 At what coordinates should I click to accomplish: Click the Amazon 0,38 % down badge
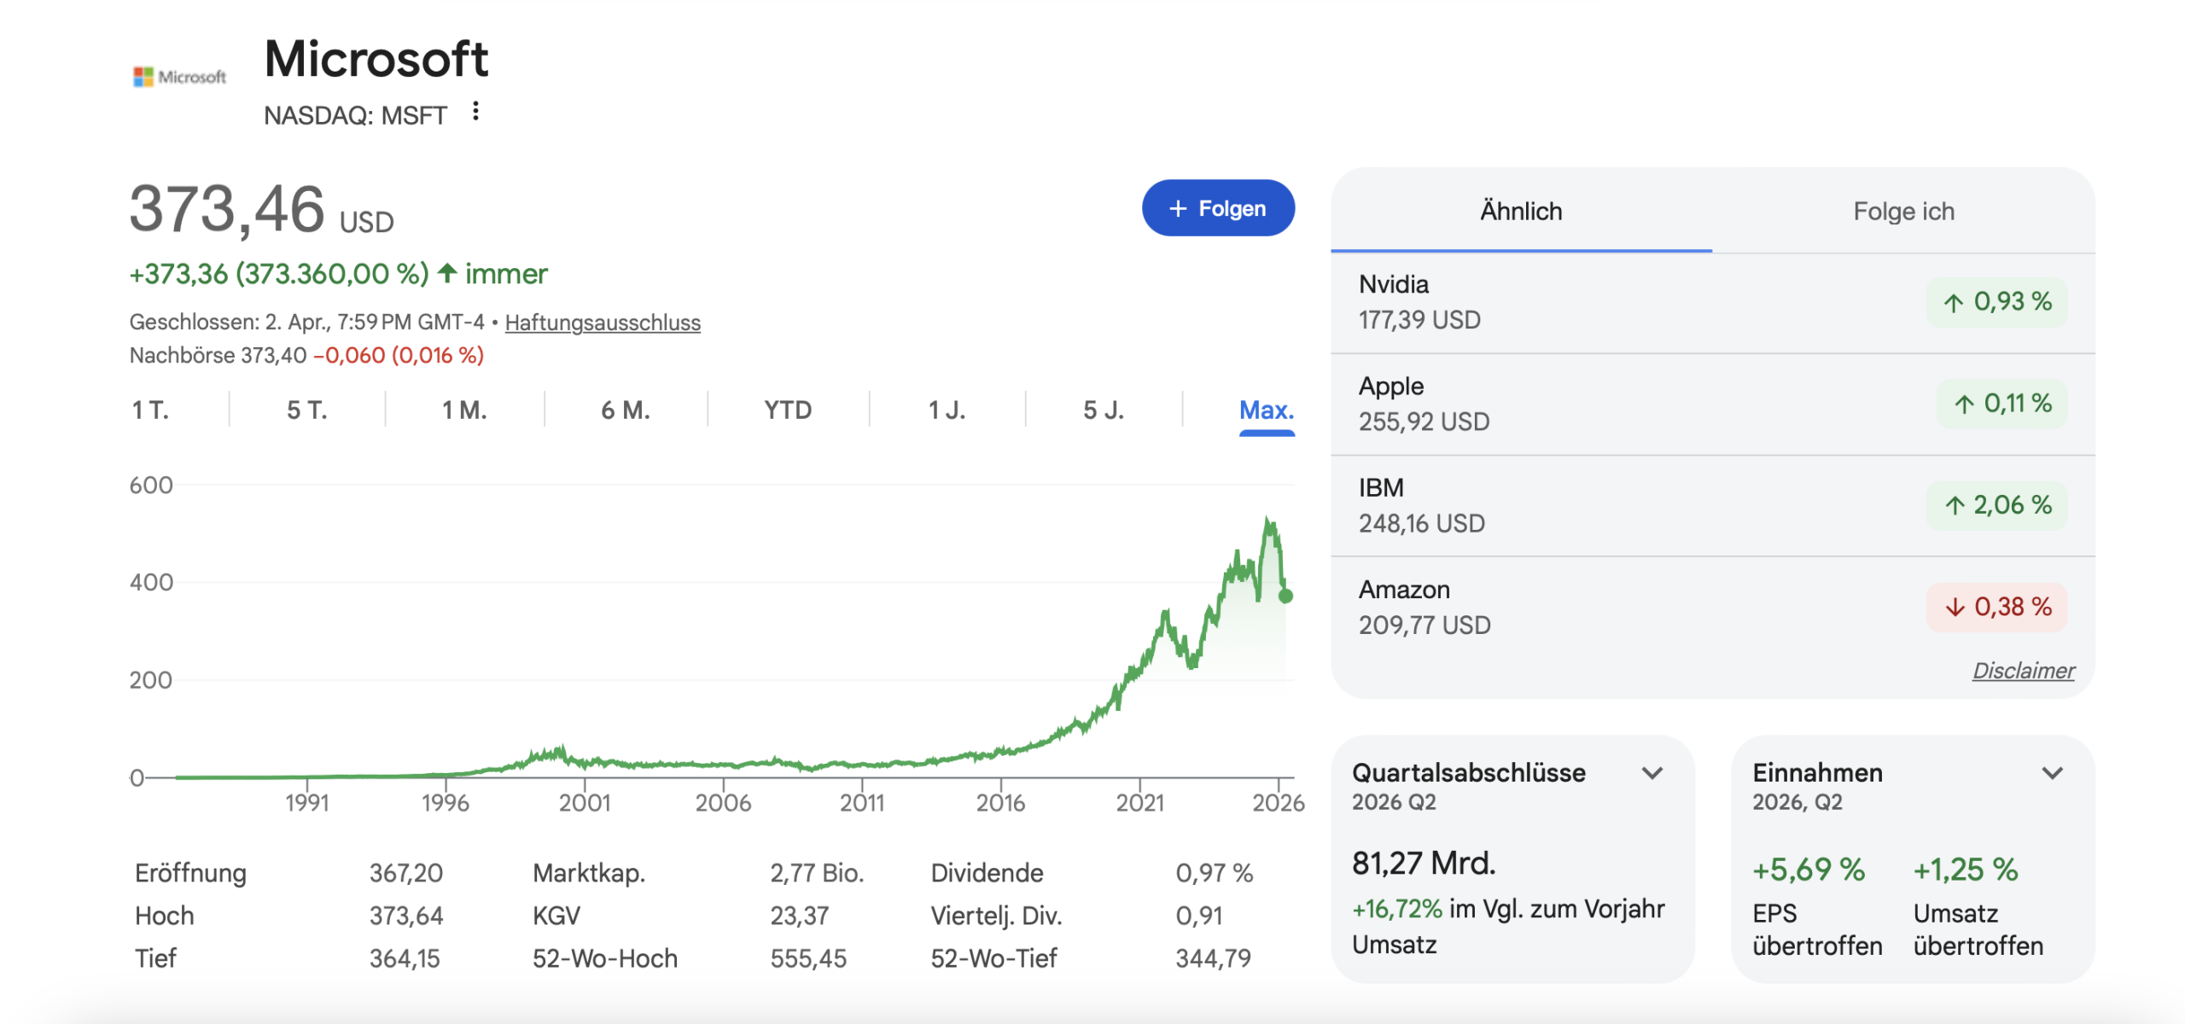point(1996,607)
